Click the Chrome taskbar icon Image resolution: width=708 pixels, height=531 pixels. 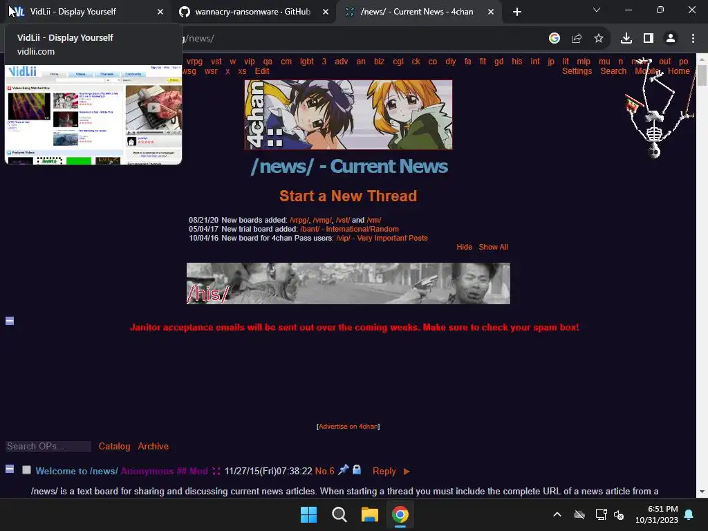(400, 514)
